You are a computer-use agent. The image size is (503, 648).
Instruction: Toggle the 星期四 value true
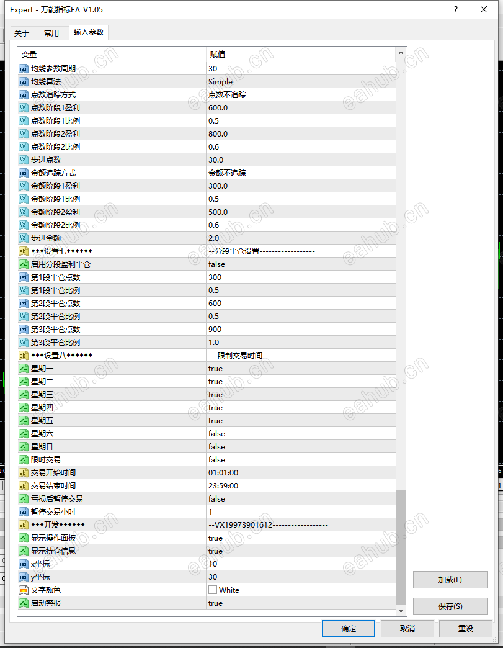click(301, 407)
